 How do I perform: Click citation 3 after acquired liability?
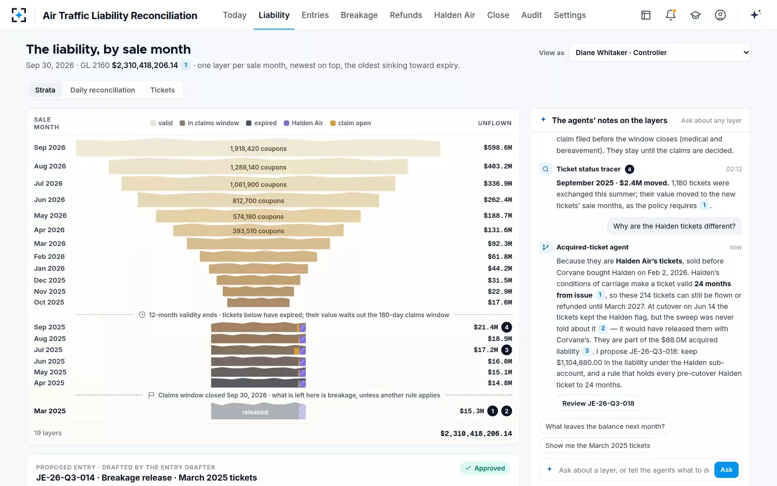[x=587, y=351]
